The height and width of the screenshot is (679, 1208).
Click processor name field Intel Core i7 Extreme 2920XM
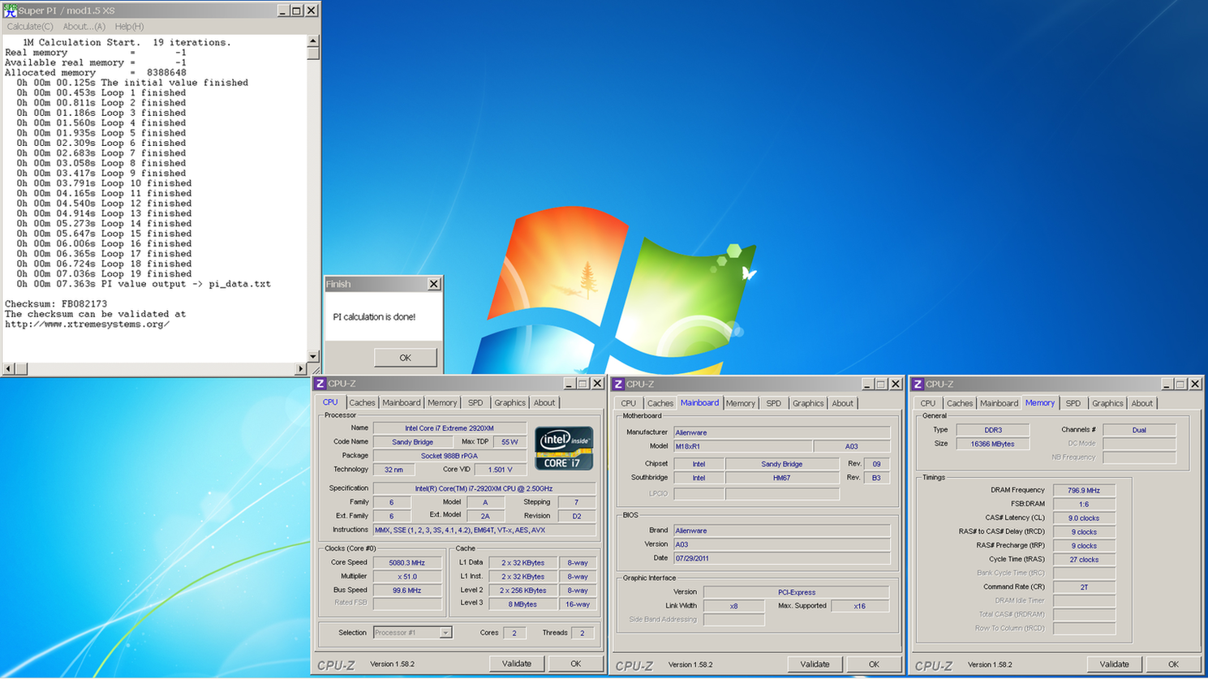click(449, 428)
